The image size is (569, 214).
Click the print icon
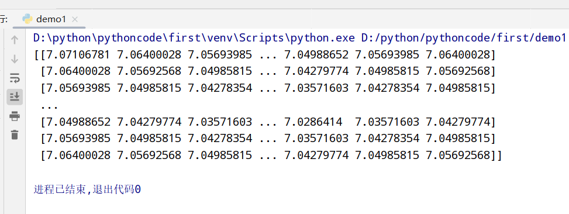click(x=15, y=116)
